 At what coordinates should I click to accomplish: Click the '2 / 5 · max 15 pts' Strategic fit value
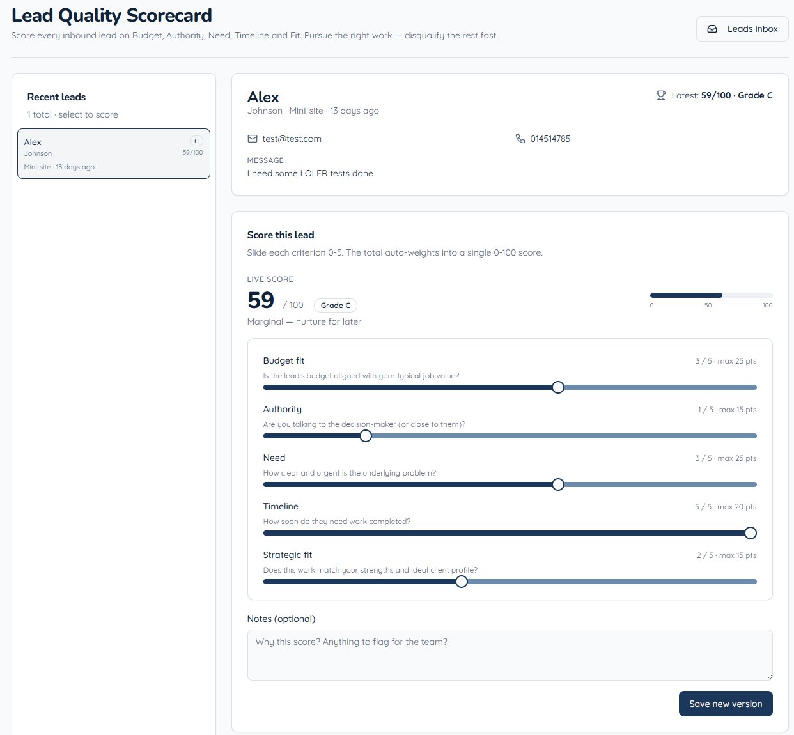[726, 555]
